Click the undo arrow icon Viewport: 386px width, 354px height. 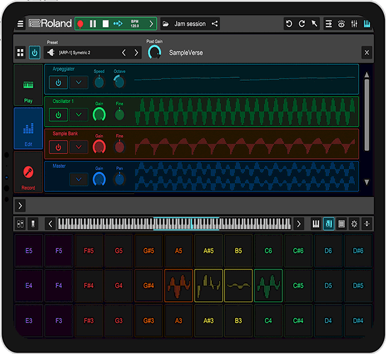289,24
